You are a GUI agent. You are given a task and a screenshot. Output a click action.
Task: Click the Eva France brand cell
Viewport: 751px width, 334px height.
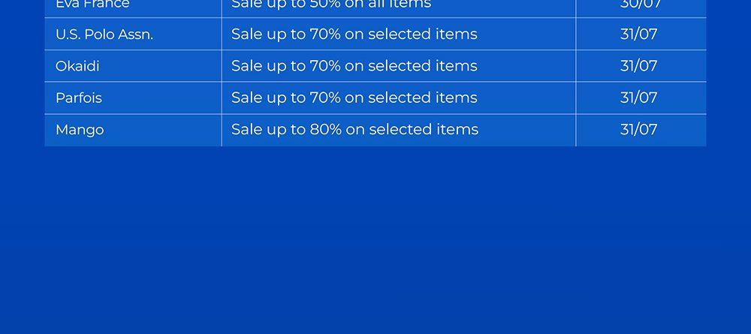pos(92,5)
